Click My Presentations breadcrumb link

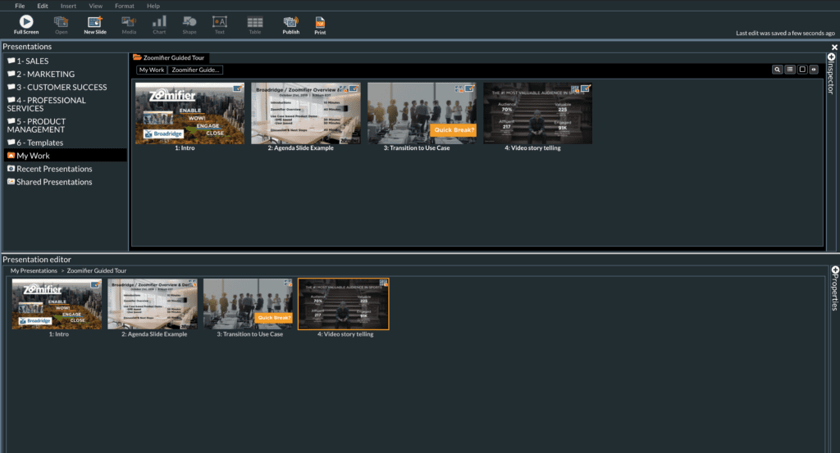[x=34, y=270]
